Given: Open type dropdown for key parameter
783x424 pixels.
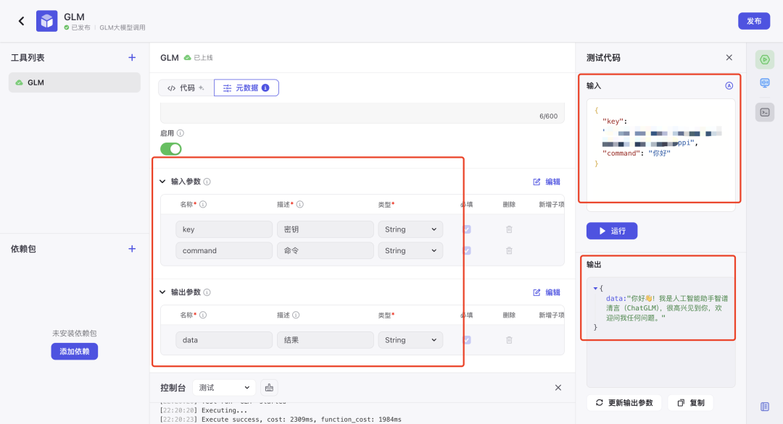Looking at the screenshot, I should tap(410, 229).
